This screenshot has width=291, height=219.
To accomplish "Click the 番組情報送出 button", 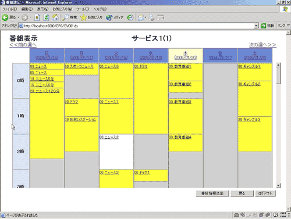I will click(x=212, y=193).
